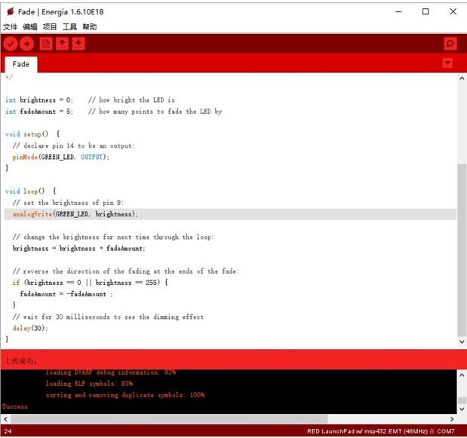
Task: Open a sketch with up-arrow icon
Action: click(63, 44)
